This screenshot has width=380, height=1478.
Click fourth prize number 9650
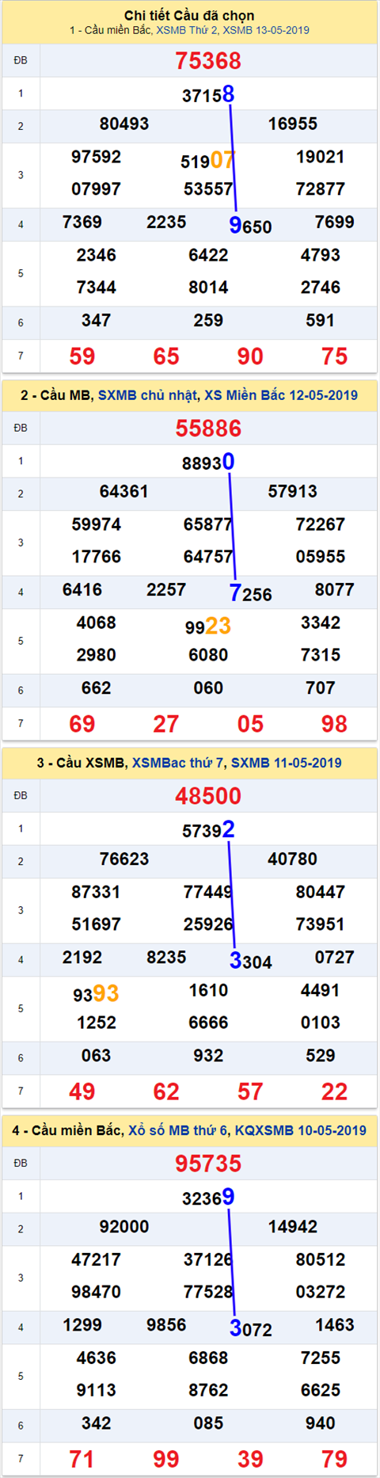[250, 226]
